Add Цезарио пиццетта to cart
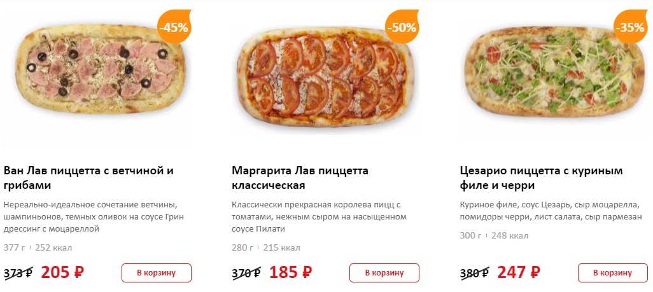Screen dimensions: 653x292 (612, 273)
